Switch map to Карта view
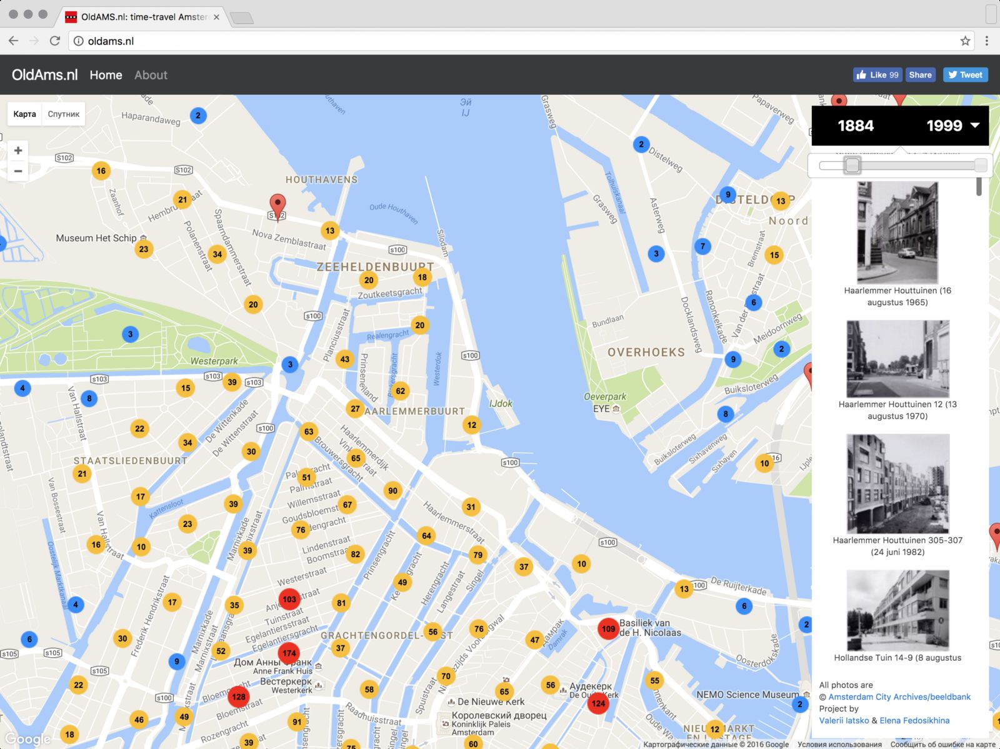1000x749 pixels. [24, 114]
